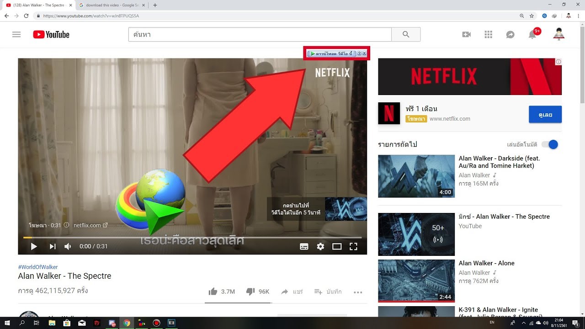The image size is (585, 329).
Task: Close the Alan Walker - The Spectre tab
Action: [70, 5]
